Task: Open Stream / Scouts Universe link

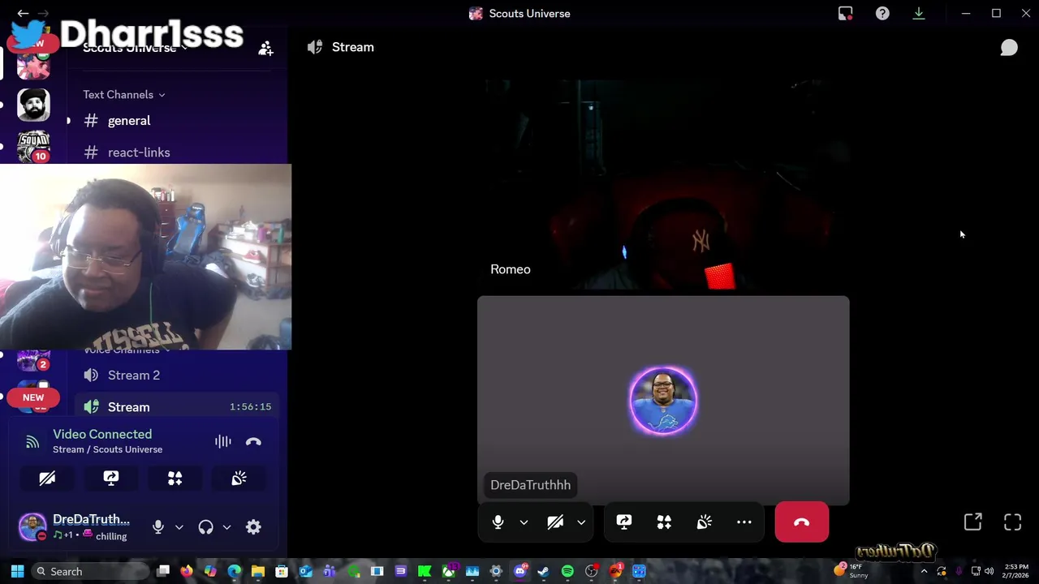Action: coord(107,449)
